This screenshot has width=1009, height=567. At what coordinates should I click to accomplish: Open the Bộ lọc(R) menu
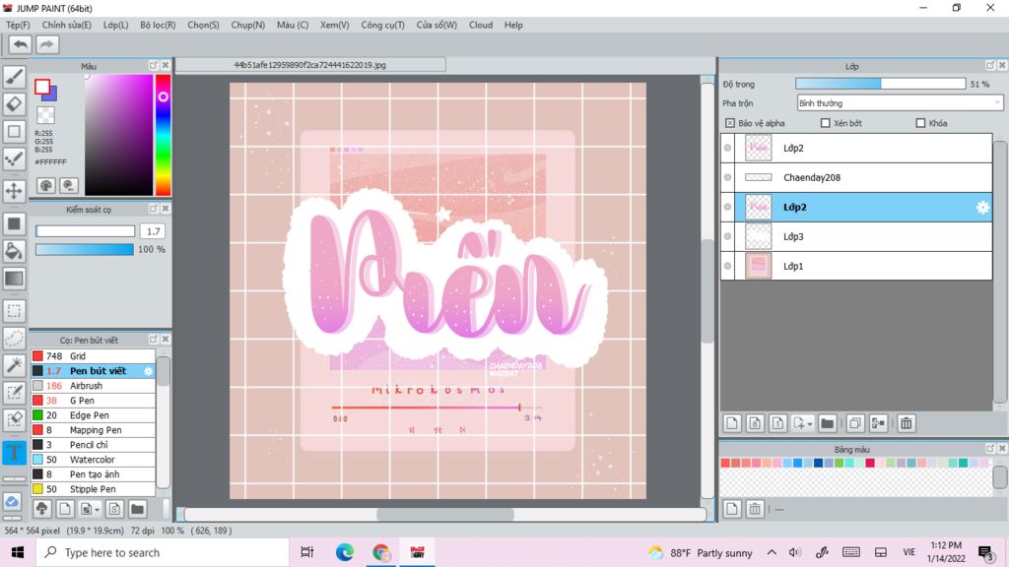(x=158, y=25)
